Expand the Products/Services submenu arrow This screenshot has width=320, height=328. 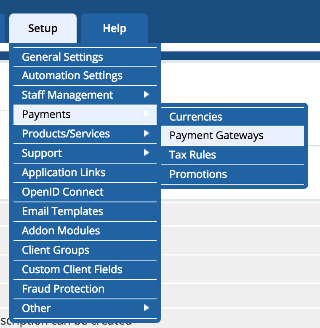[146, 134]
